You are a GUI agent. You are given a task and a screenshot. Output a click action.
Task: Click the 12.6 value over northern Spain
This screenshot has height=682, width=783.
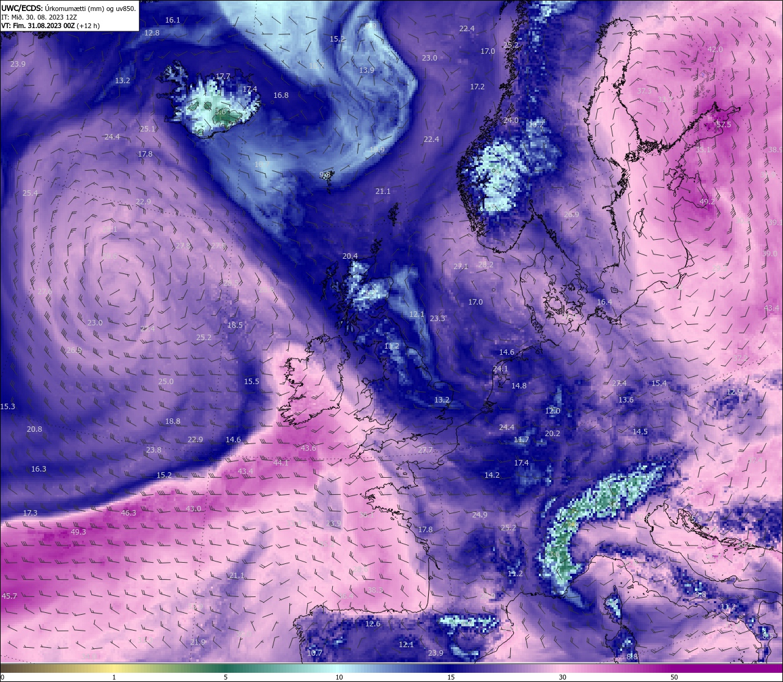tap(373, 624)
